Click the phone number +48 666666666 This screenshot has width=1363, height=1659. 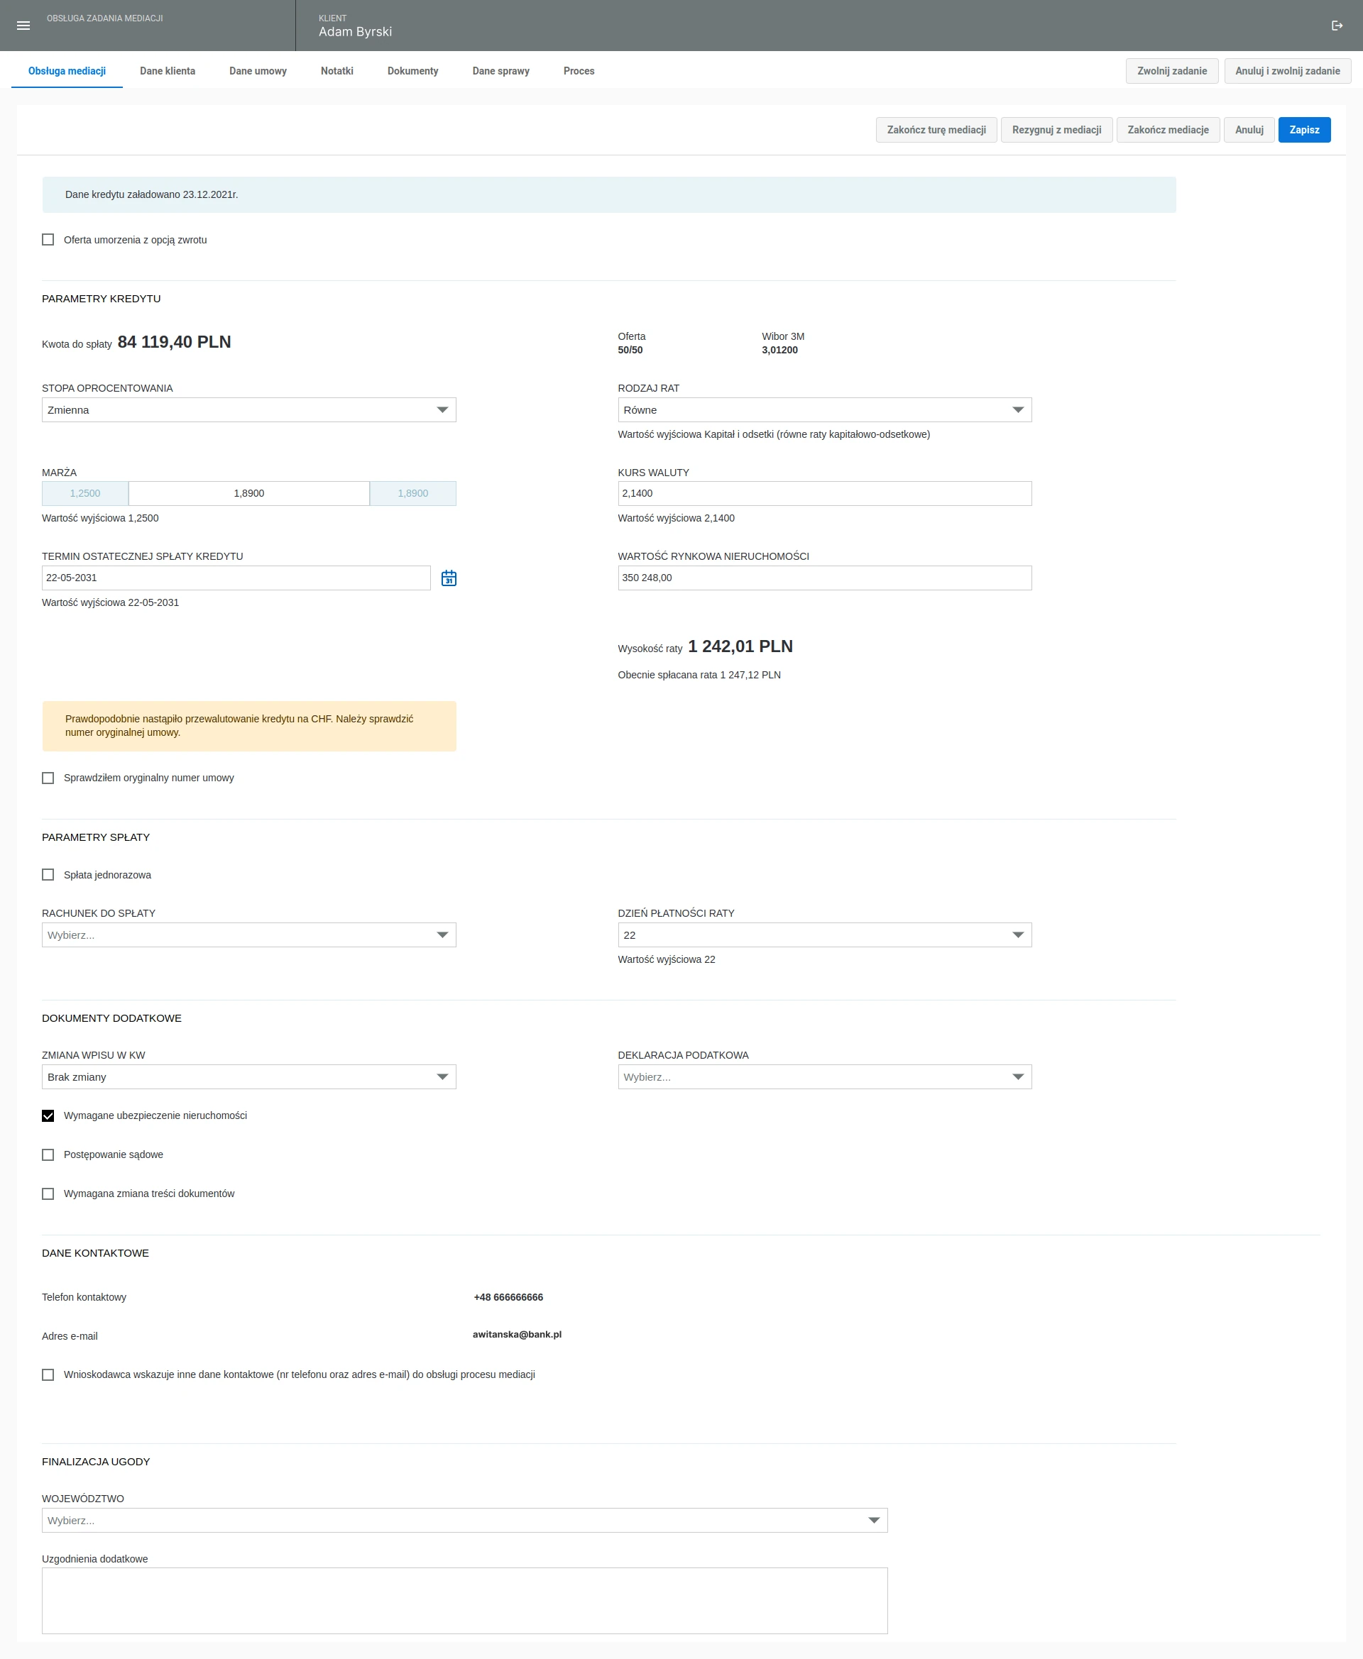pos(508,1297)
